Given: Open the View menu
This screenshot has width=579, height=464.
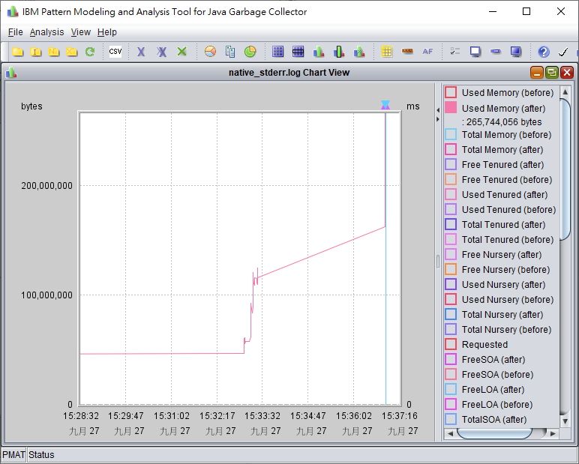Looking at the screenshot, I should [x=81, y=32].
